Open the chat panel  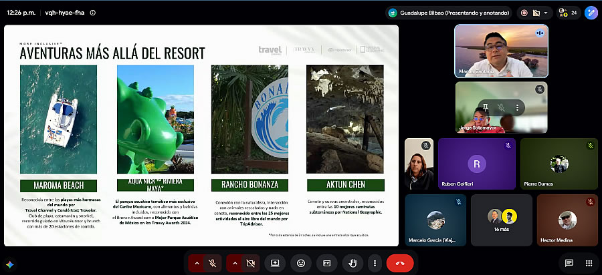(569, 263)
